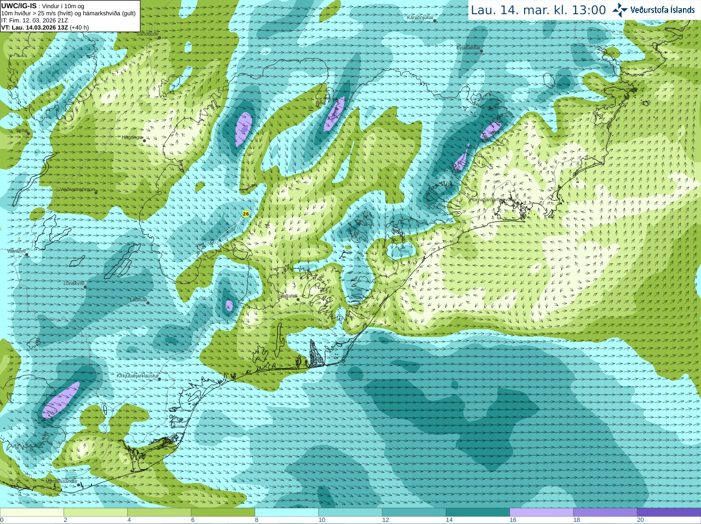Image resolution: width=701 pixels, height=524 pixels.
Task: Select the 8–10 m/s light cyan swatch
Action: click(x=286, y=512)
